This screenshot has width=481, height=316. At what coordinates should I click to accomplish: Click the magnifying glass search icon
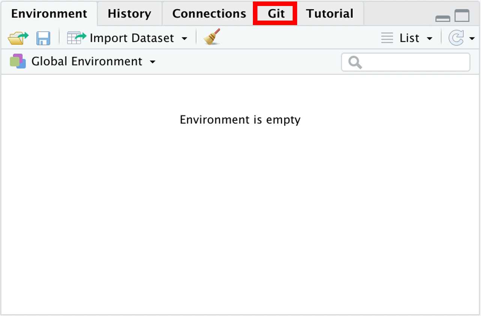355,63
